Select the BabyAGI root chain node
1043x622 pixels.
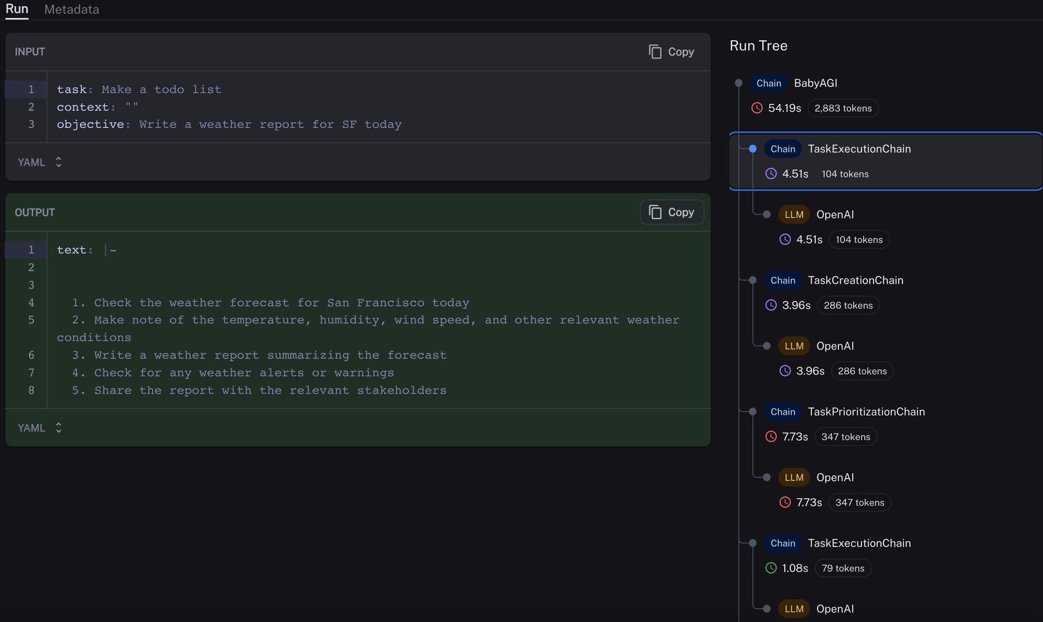point(815,83)
